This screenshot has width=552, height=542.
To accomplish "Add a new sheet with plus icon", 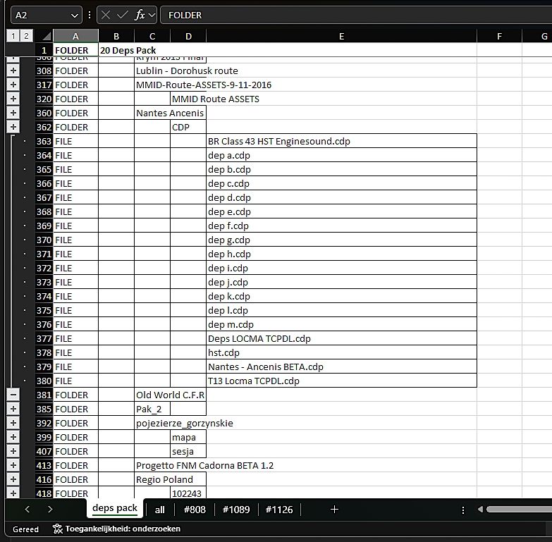I will (334, 509).
